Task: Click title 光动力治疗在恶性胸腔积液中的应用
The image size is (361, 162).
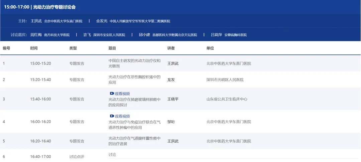Action: coord(134,79)
